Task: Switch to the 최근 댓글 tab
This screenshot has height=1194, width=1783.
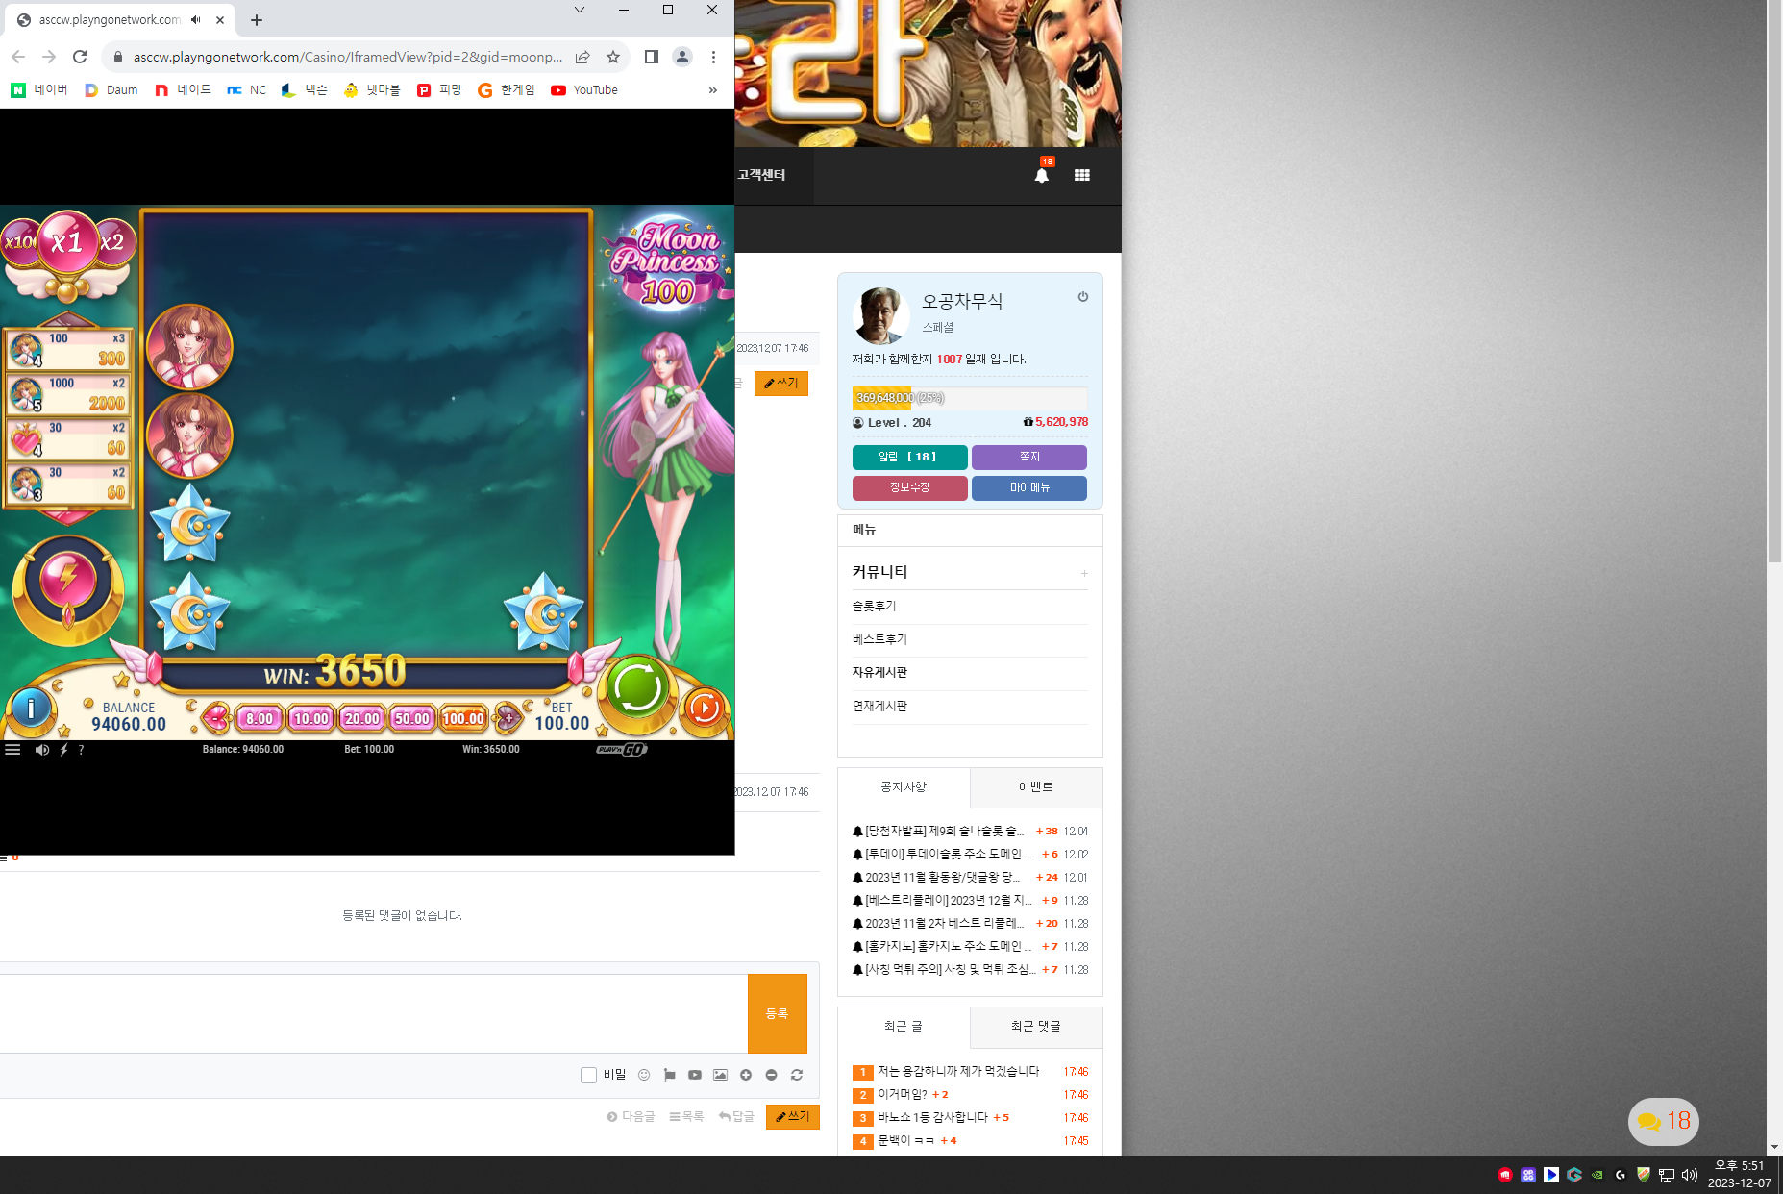Action: click(1036, 1027)
